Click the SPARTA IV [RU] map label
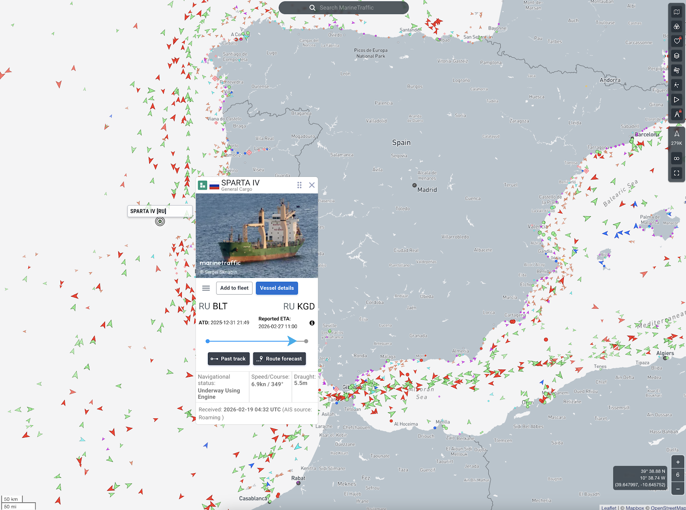The image size is (686, 510). [x=159, y=211]
